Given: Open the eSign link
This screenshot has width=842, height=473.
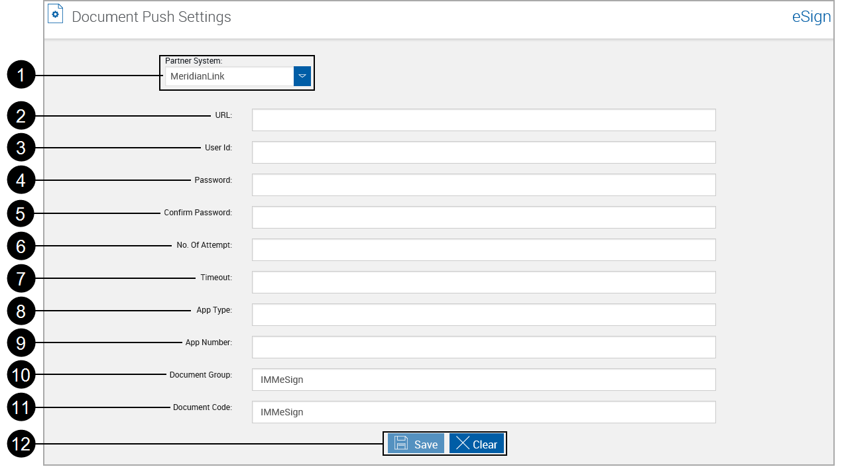Looking at the screenshot, I should click(811, 17).
